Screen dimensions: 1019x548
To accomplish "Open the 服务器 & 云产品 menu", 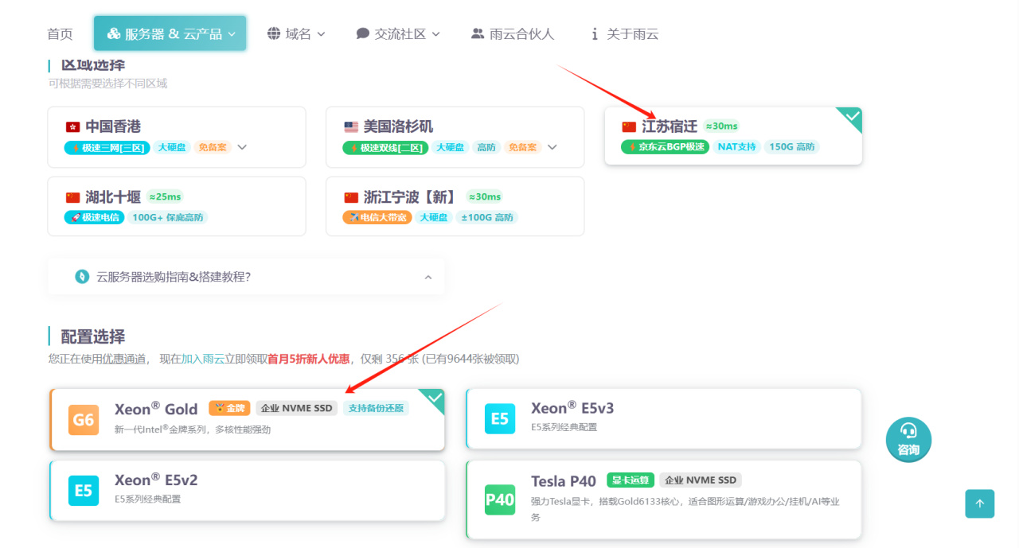I will click(x=170, y=33).
